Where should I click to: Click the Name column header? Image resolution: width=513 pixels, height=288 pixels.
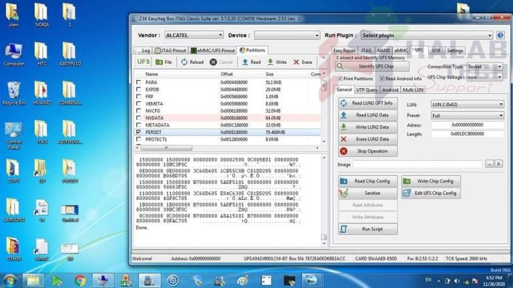152,75
